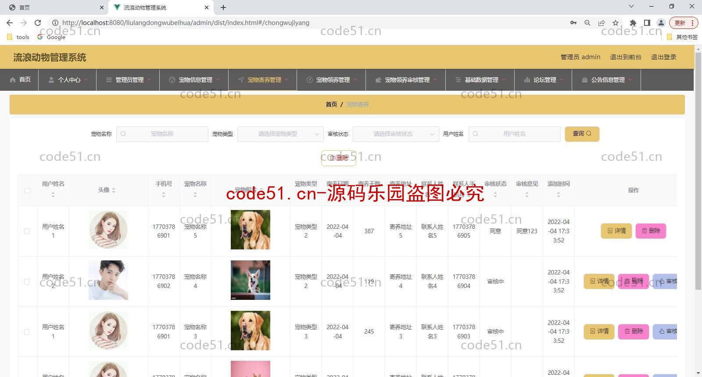The image size is (702, 377).
Task: Toggle the select-all header checkbox
Action: 27,191
